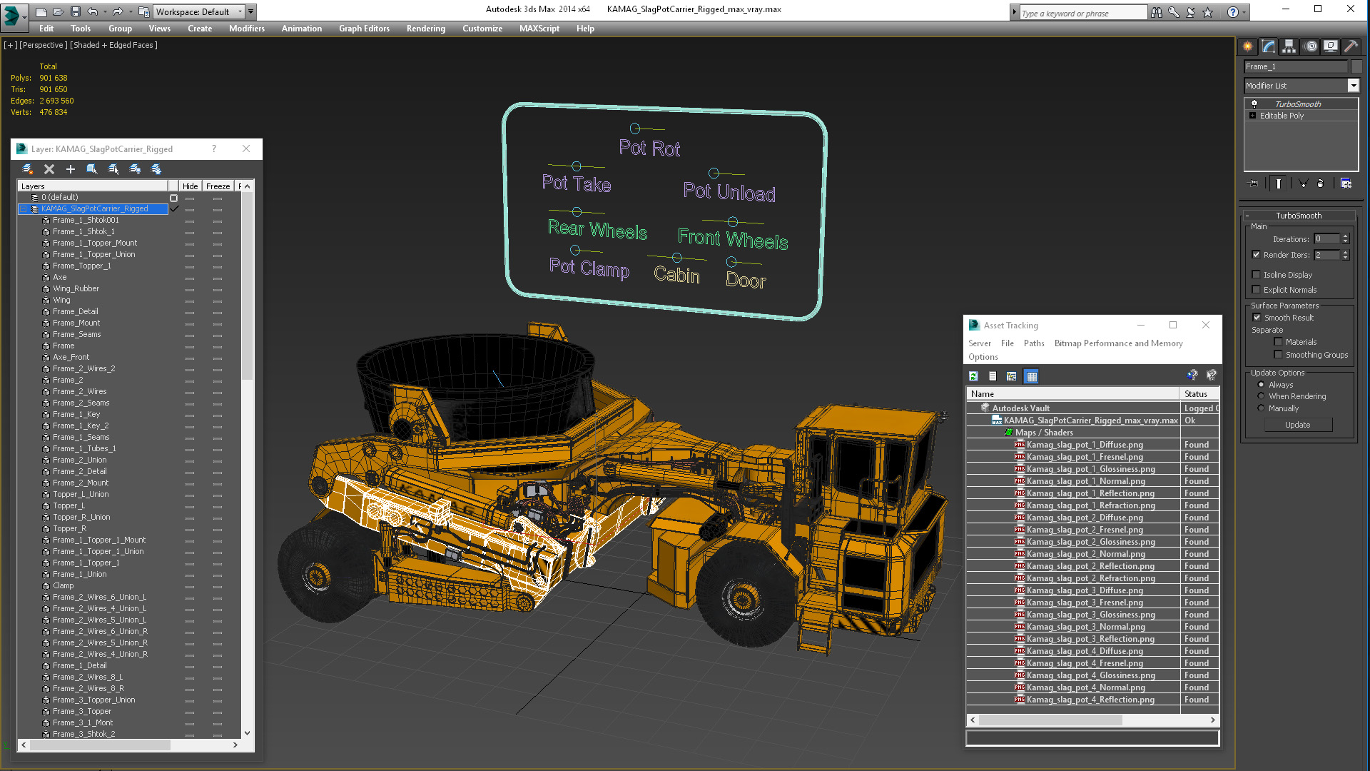Screen dimensions: 1370x771
Task: Click Table View icon in Asset Tracking toolbar
Action: click(x=1032, y=376)
